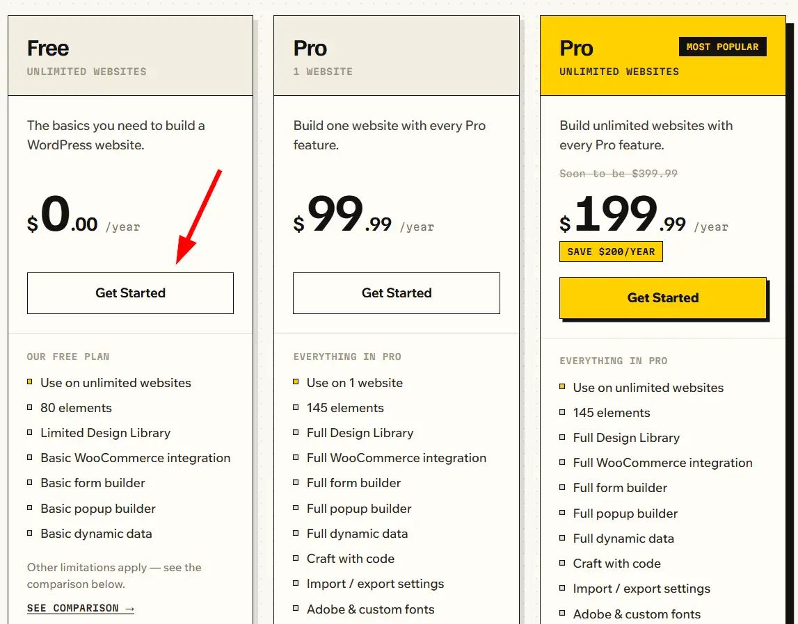Click the bullet next to 80 elements
The height and width of the screenshot is (624, 798).
(29, 407)
